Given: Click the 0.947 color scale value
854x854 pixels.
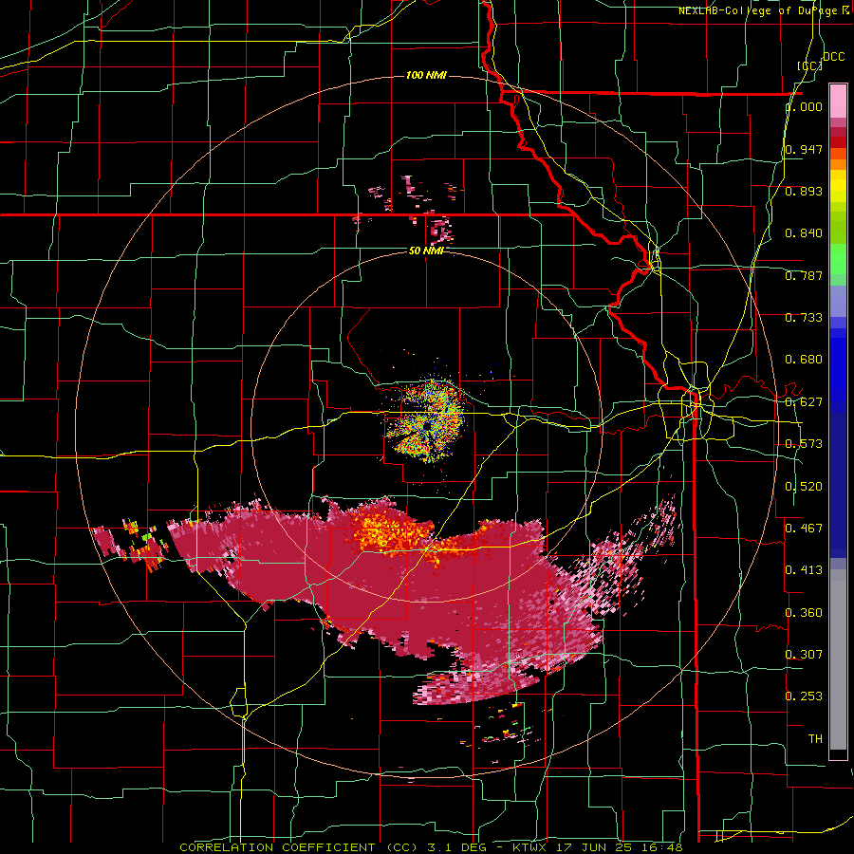Looking at the screenshot, I should point(804,149).
